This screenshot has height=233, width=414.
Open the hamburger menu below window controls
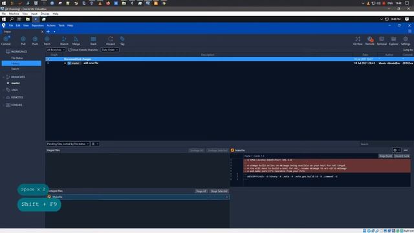click(x=409, y=31)
